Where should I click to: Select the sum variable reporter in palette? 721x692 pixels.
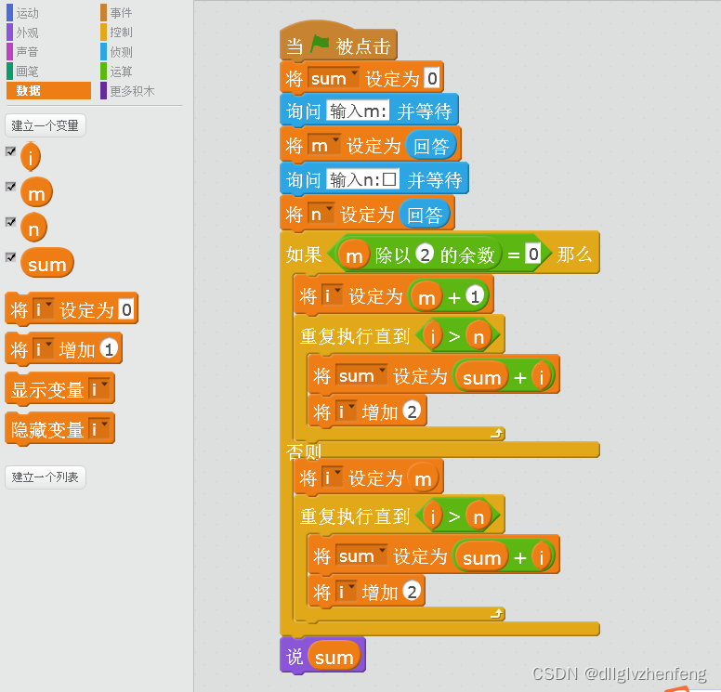(x=47, y=264)
